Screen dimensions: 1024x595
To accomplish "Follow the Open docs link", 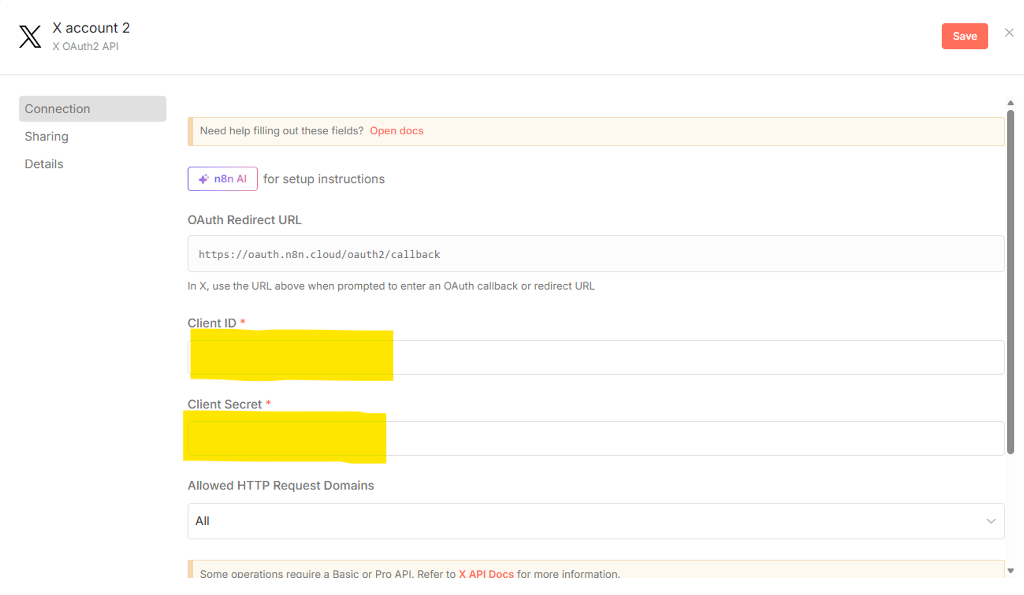I will click(x=396, y=131).
